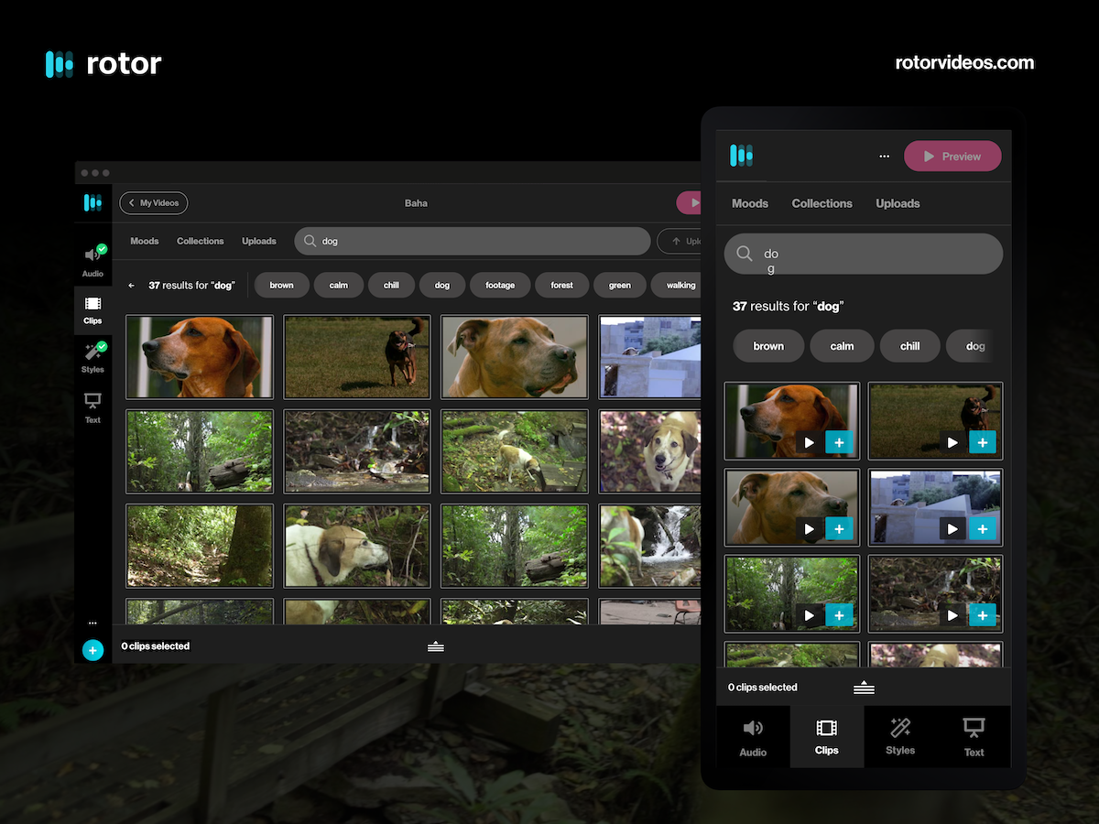Open the Uploads link in mobile view
This screenshot has height=824, width=1099.
coord(898,203)
